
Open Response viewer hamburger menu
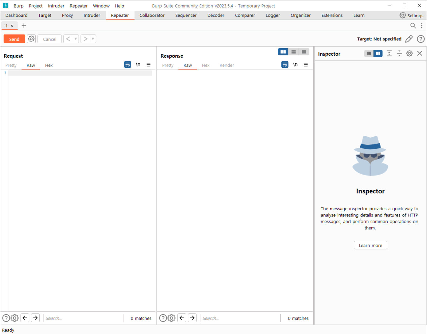pos(306,65)
